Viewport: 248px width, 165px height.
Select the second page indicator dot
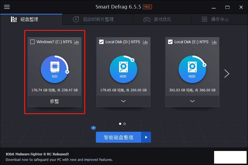[x=125, y=124]
